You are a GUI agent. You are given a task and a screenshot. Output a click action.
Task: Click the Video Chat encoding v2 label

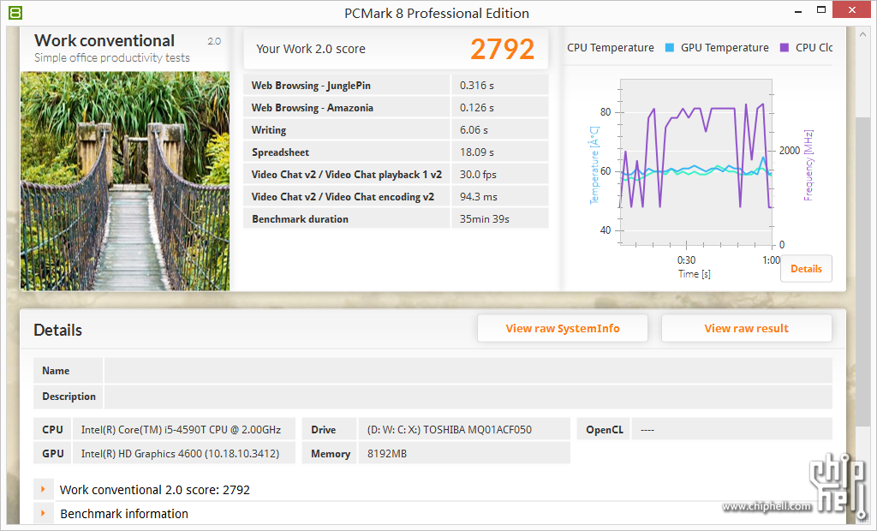343,197
